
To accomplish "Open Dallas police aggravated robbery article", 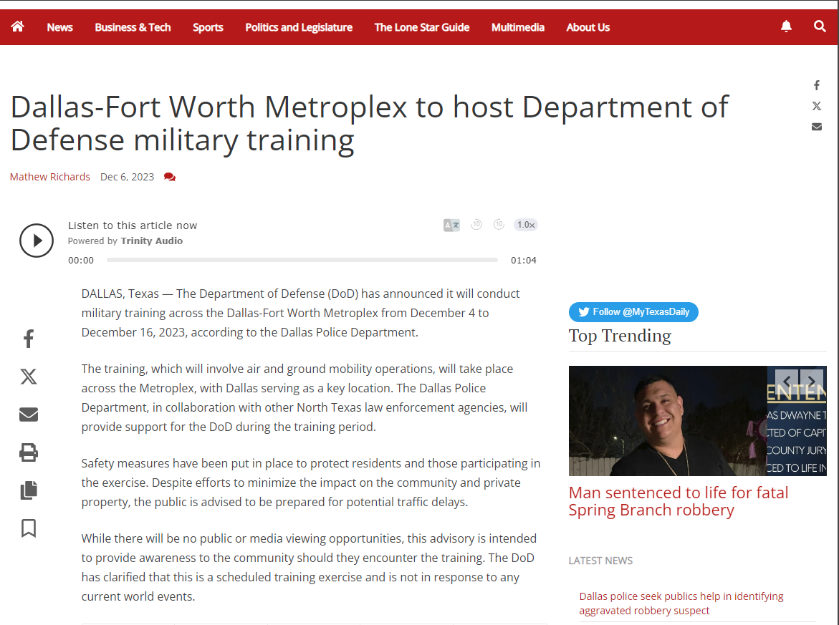I will pyautogui.click(x=681, y=603).
